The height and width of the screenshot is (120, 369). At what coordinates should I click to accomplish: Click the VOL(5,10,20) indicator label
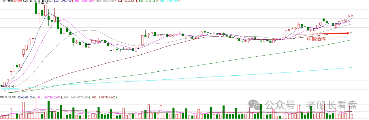pos(8,97)
